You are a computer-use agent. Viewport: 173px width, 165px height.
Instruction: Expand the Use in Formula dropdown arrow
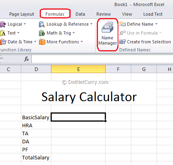click(x=161, y=33)
